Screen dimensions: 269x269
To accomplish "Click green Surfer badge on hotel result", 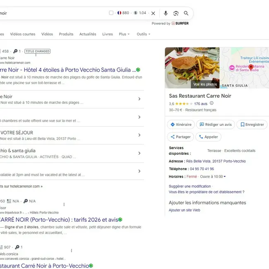I will click(x=138, y=70).
